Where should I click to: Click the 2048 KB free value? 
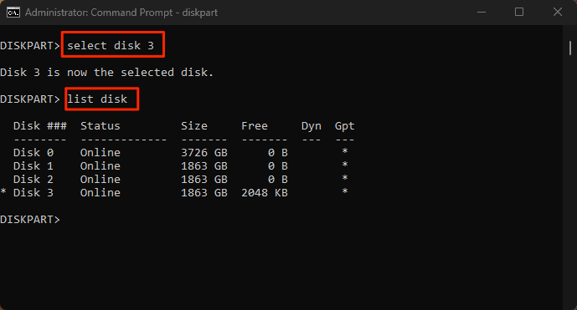coord(265,193)
